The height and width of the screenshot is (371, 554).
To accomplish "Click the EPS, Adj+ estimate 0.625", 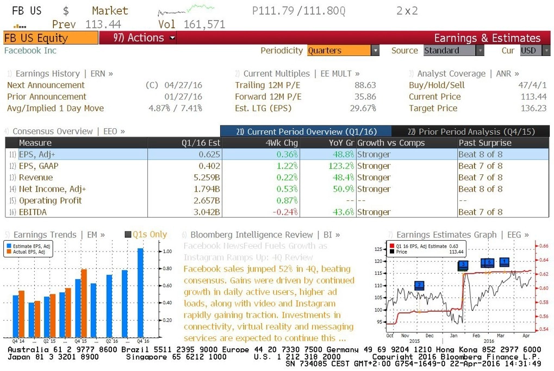I will (209, 154).
